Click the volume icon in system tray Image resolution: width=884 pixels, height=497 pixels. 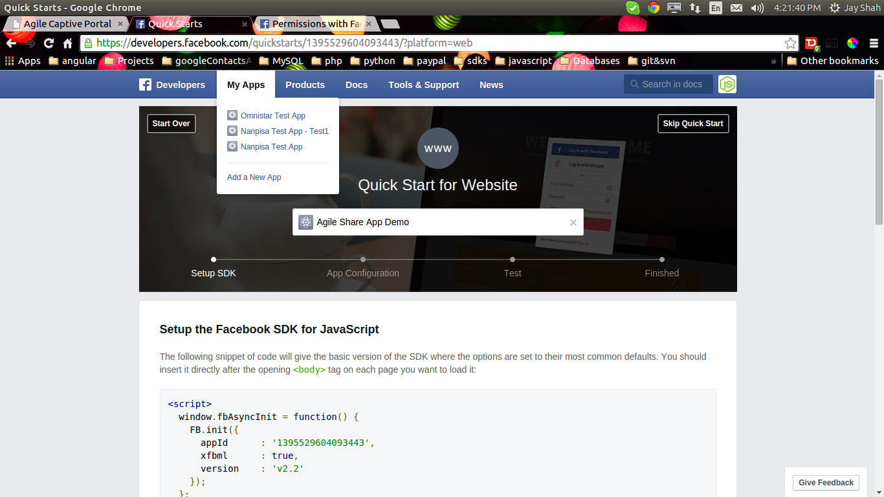pyautogui.click(x=757, y=8)
